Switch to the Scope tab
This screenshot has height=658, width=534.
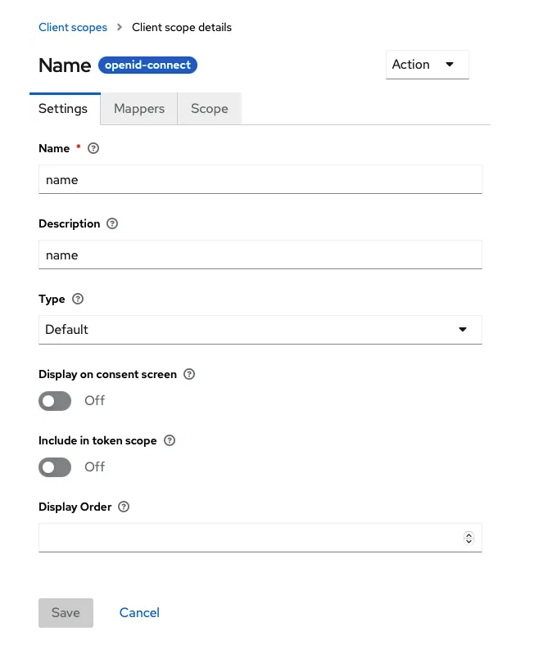click(x=210, y=109)
